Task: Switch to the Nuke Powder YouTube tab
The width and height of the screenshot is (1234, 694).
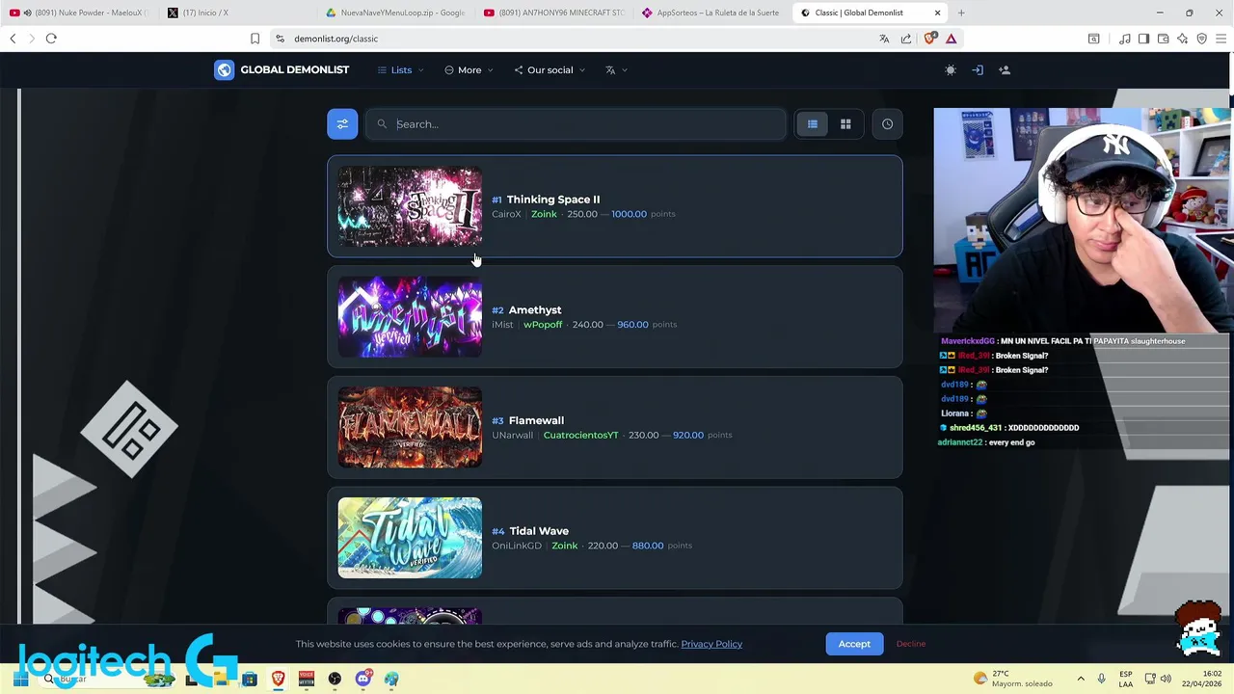Action: [81, 13]
